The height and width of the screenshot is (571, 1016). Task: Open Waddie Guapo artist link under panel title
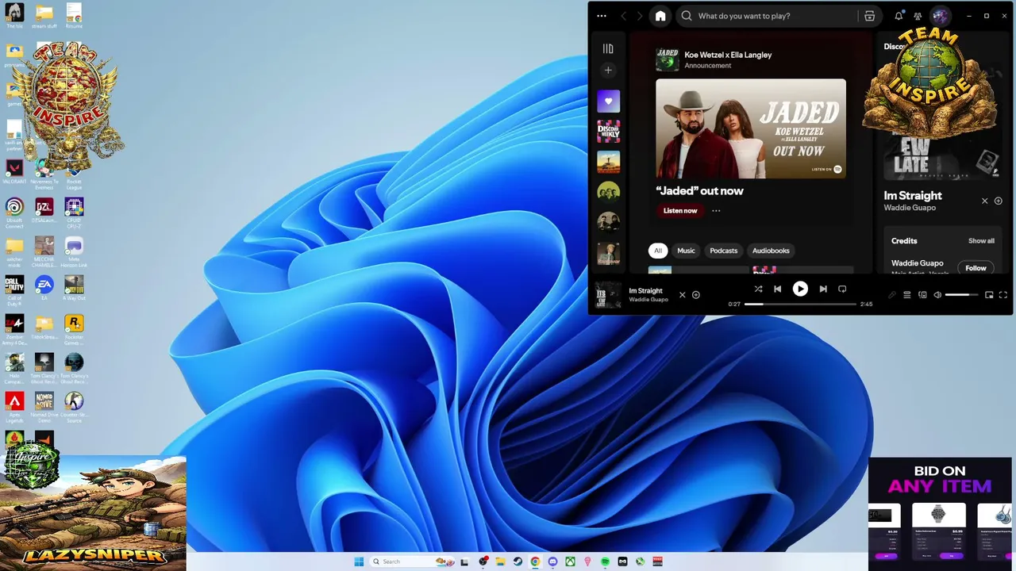click(910, 208)
